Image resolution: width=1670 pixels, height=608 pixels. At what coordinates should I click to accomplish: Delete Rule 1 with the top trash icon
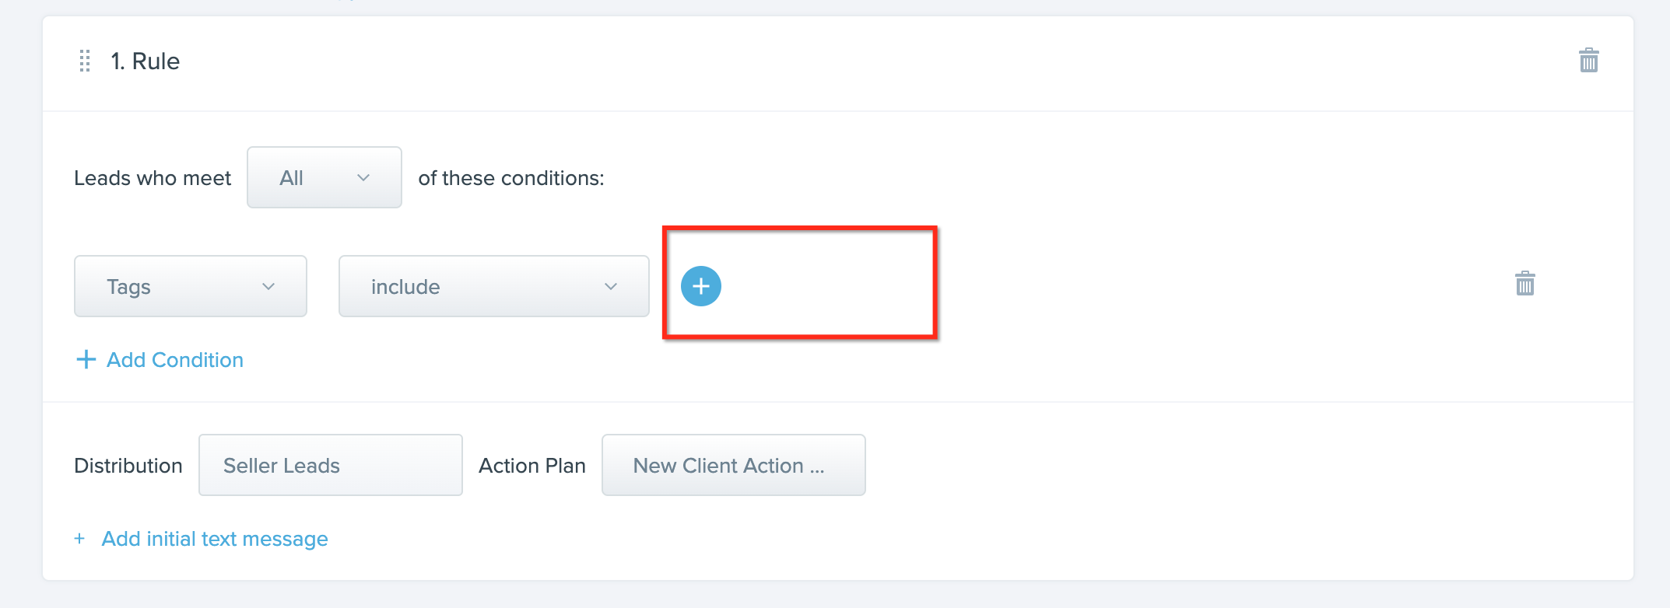(x=1588, y=60)
